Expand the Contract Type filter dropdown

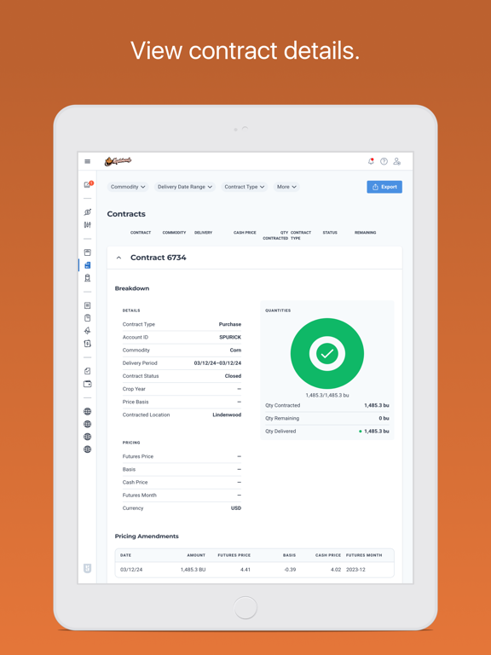pyautogui.click(x=245, y=187)
